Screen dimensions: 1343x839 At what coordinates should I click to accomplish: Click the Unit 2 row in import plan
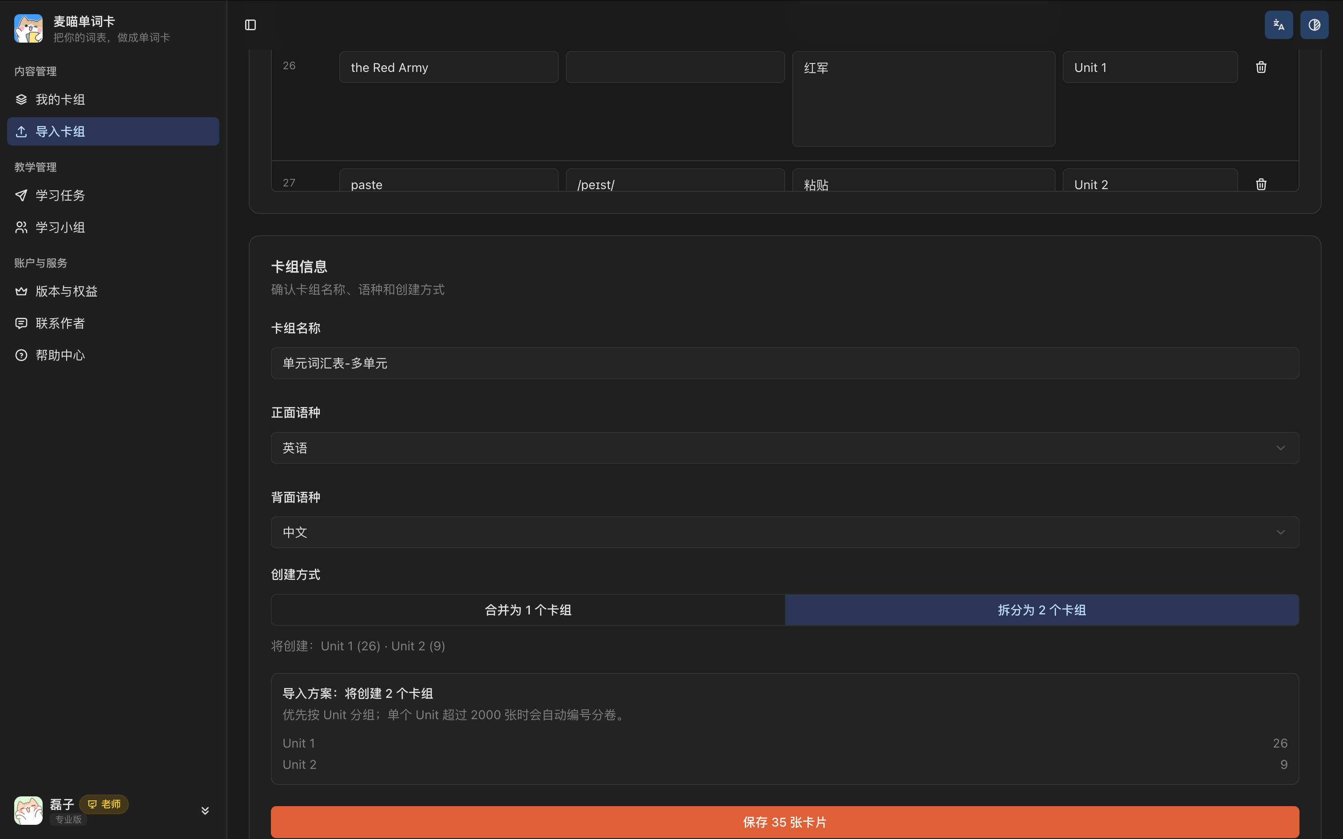pos(785,764)
